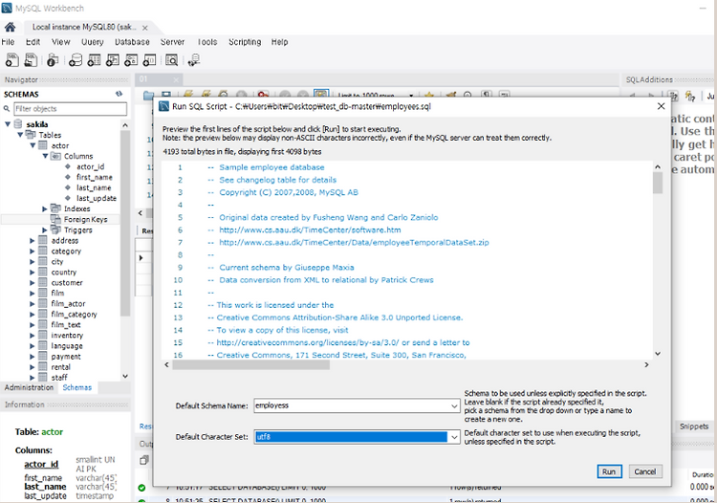Click script preview scroll right arrow
This screenshot has height=503, width=717.
pos(646,365)
